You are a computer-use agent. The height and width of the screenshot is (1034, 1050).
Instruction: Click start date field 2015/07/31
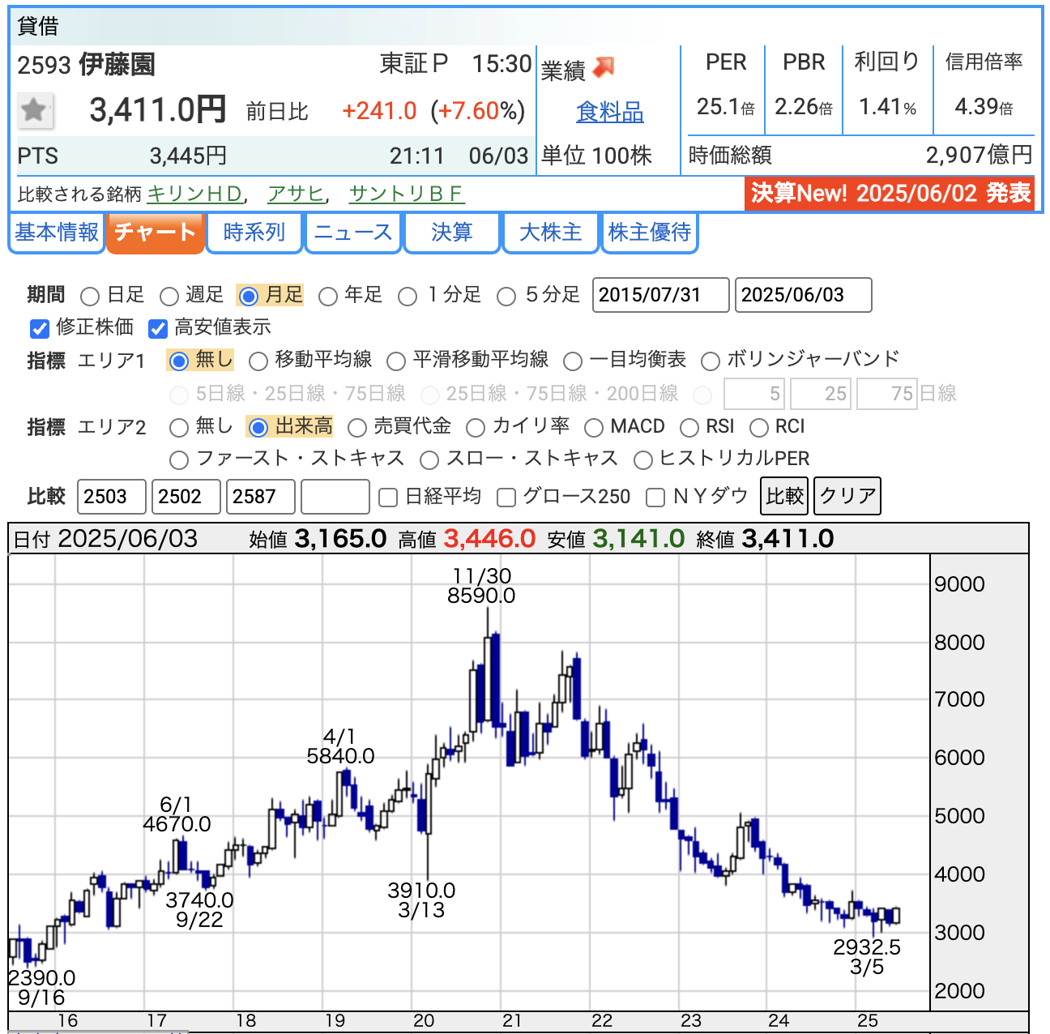(x=661, y=295)
